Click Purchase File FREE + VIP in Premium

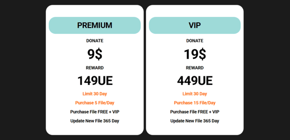coord(95,112)
